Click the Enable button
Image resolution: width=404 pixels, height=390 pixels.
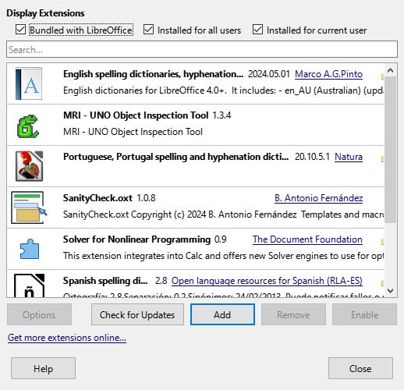[364, 314]
